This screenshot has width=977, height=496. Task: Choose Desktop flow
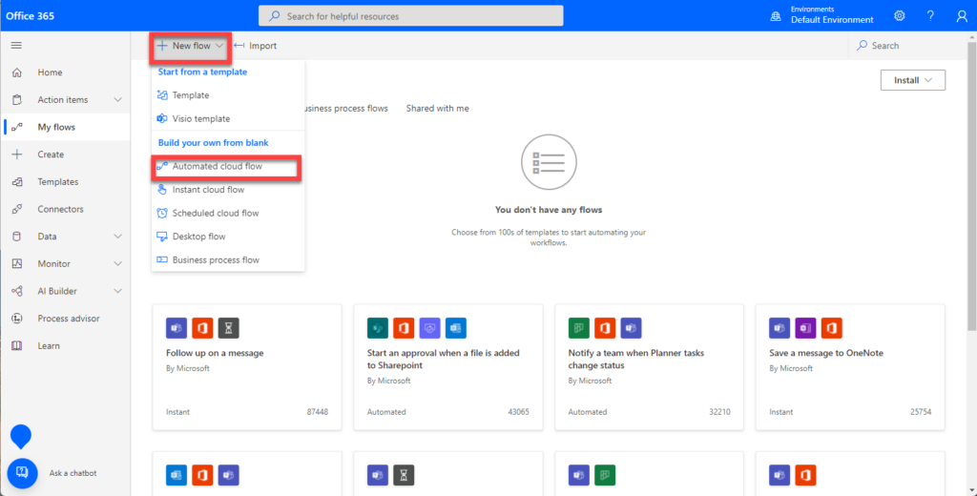(227, 237)
